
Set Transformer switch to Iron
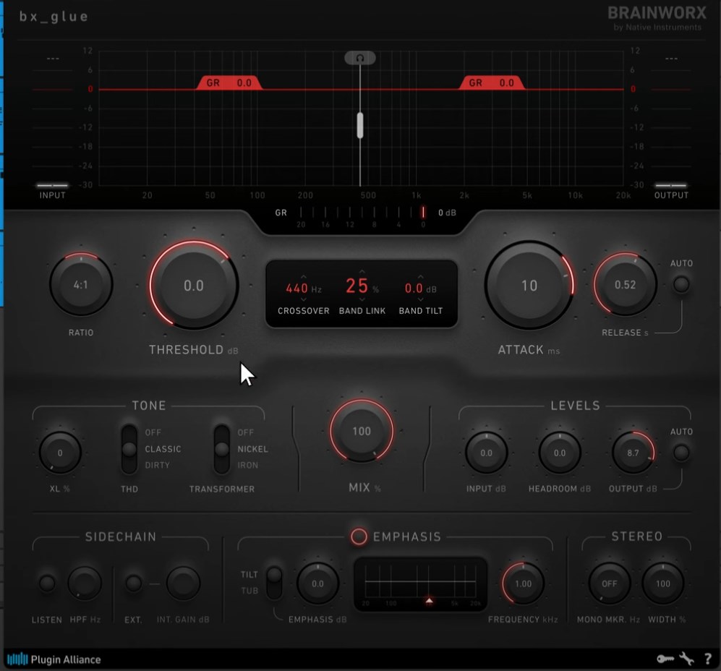tap(221, 465)
